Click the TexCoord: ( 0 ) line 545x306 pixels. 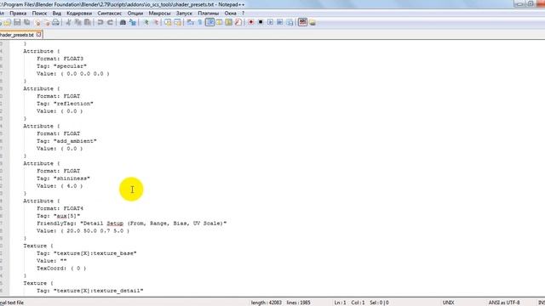(61, 269)
